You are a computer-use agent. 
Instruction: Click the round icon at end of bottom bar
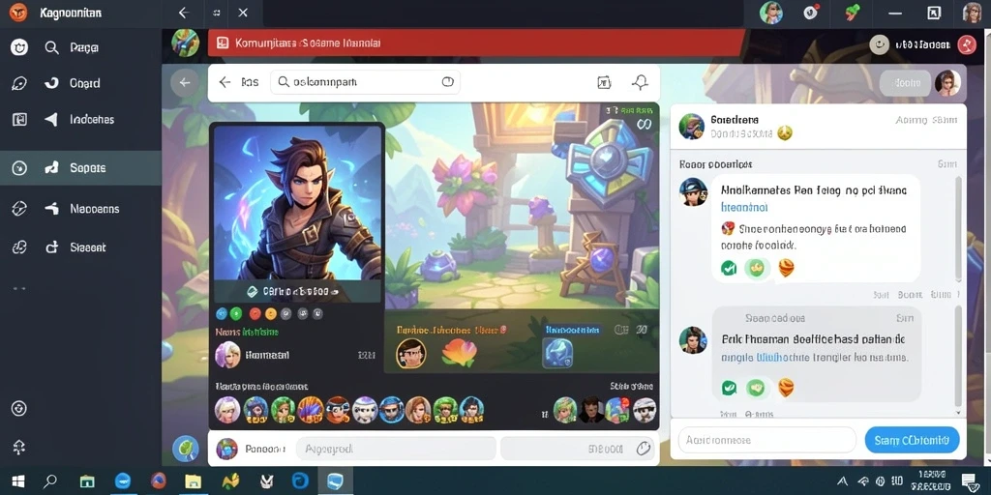pyautogui.click(x=644, y=449)
